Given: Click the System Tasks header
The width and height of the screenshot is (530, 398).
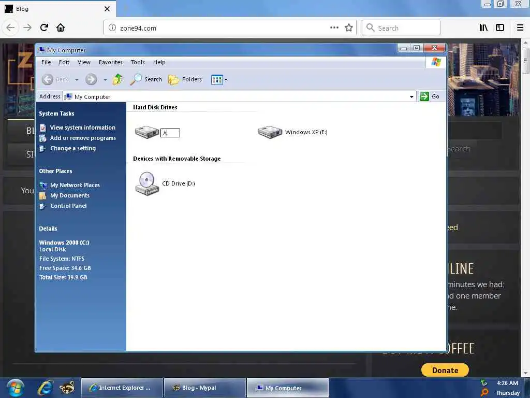Looking at the screenshot, I should pyautogui.click(x=56, y=113).
